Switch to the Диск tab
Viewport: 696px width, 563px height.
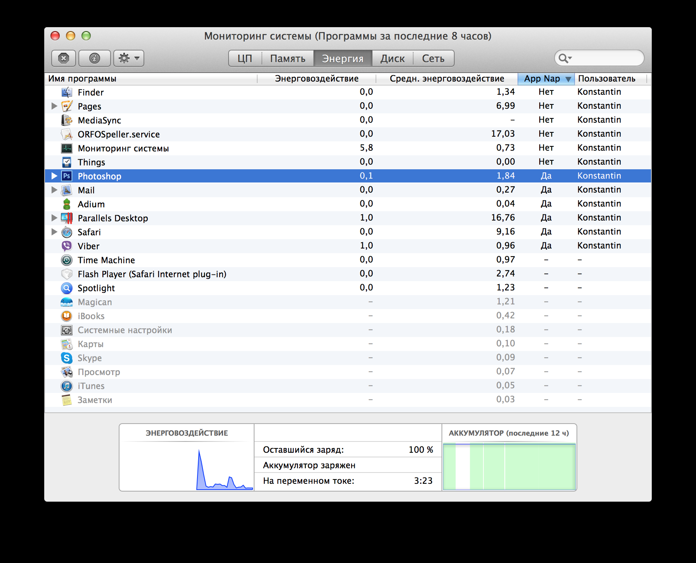(x=392, y=58)
